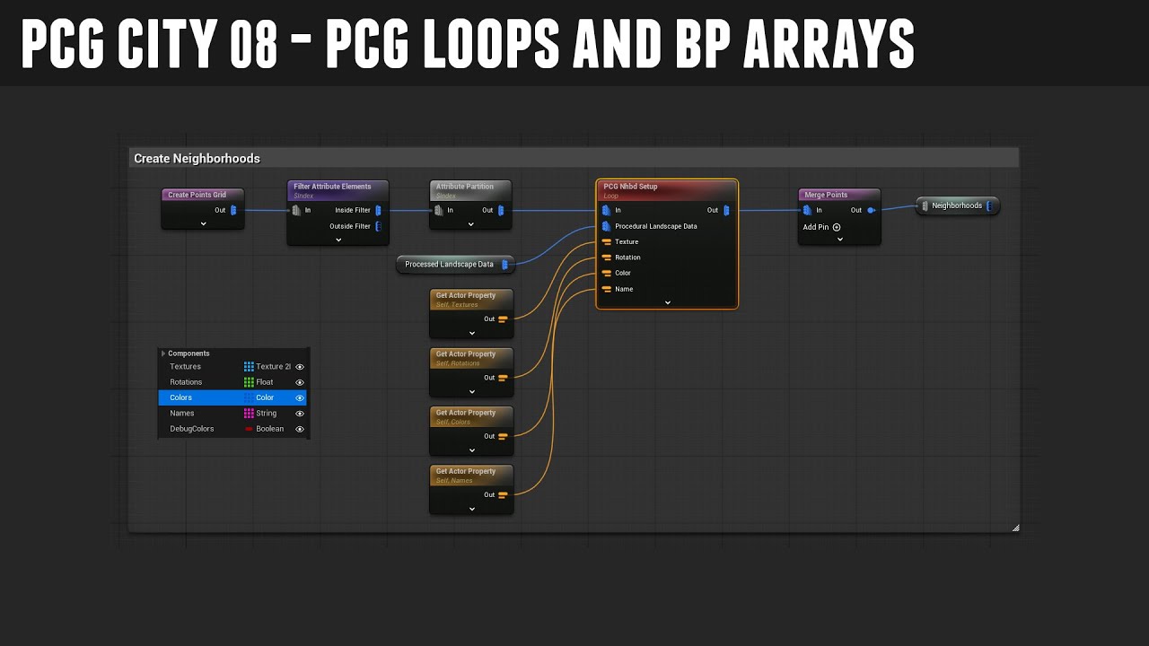Screen dimensions: 1149x646
Task: Click the input pin of Neighborhoods node
Action: tap(925, 205)
